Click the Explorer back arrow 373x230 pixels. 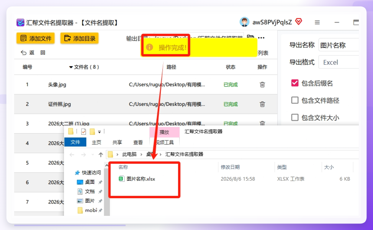point(72,155)
